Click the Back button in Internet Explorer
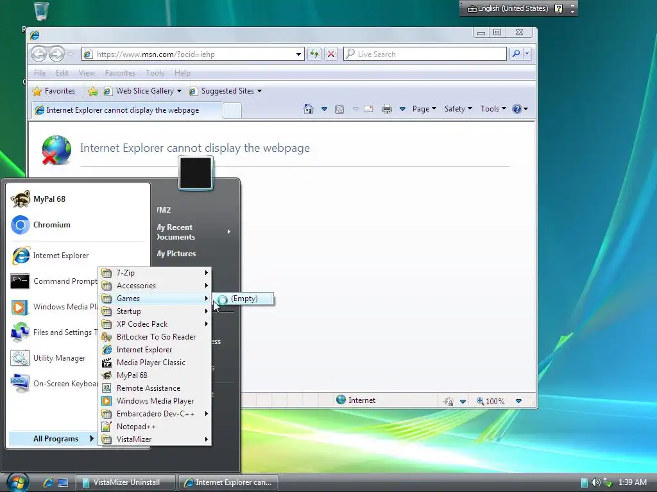This screenshot has width=657, height=492. click(x=39, y=54)
